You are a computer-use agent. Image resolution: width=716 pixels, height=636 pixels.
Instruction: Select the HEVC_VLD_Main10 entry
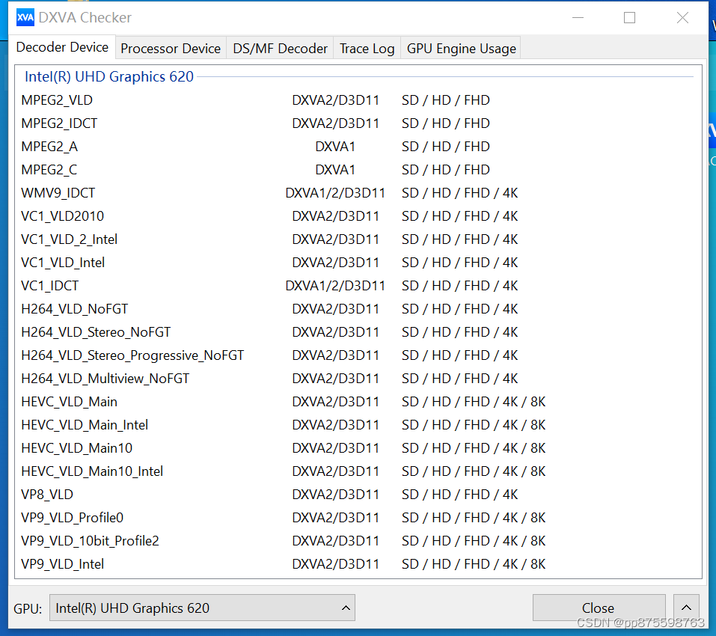(358, 448)
